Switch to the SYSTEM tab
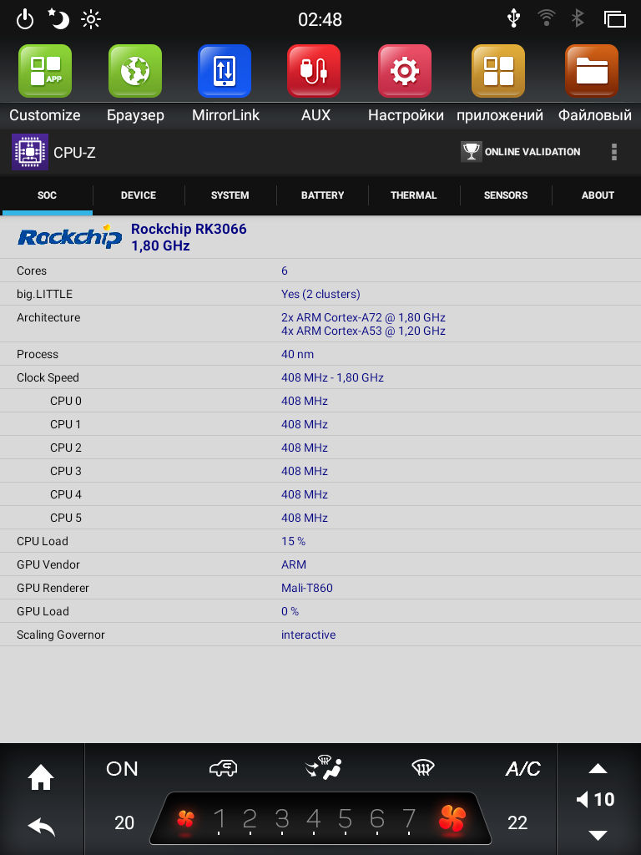The width and height of the screenshot is (641, 855). coord(230,195)
